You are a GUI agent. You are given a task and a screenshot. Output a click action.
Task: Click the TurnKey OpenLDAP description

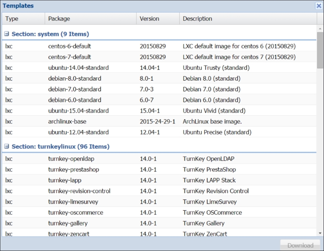coord(208,159)
